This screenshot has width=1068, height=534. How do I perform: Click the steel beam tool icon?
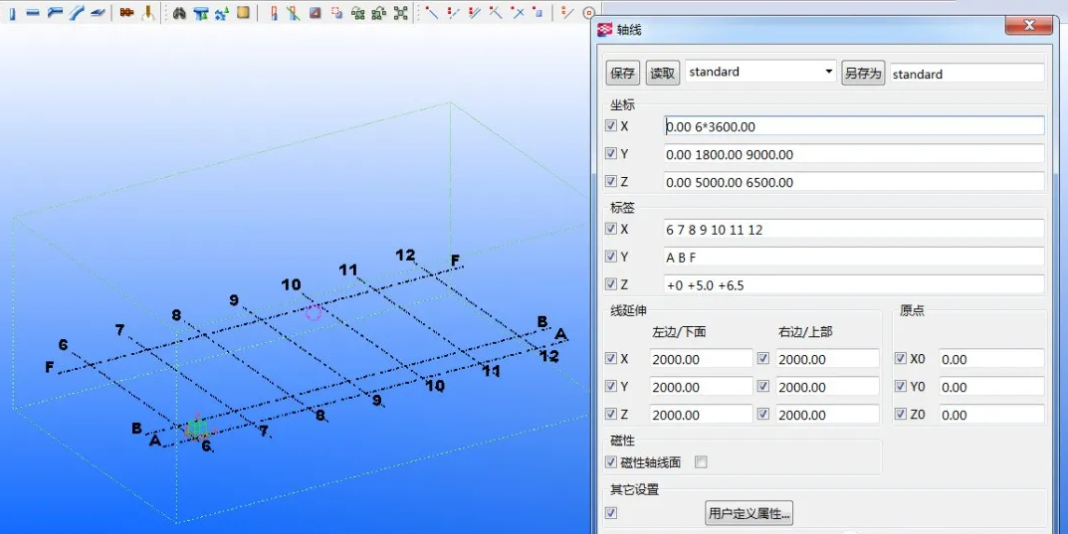pos(33,13)
